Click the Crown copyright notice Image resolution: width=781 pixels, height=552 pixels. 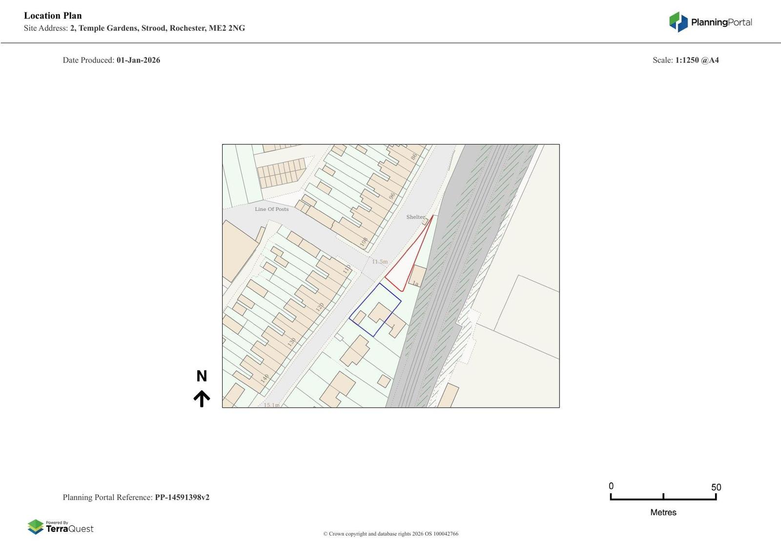[x=390, y=534]
